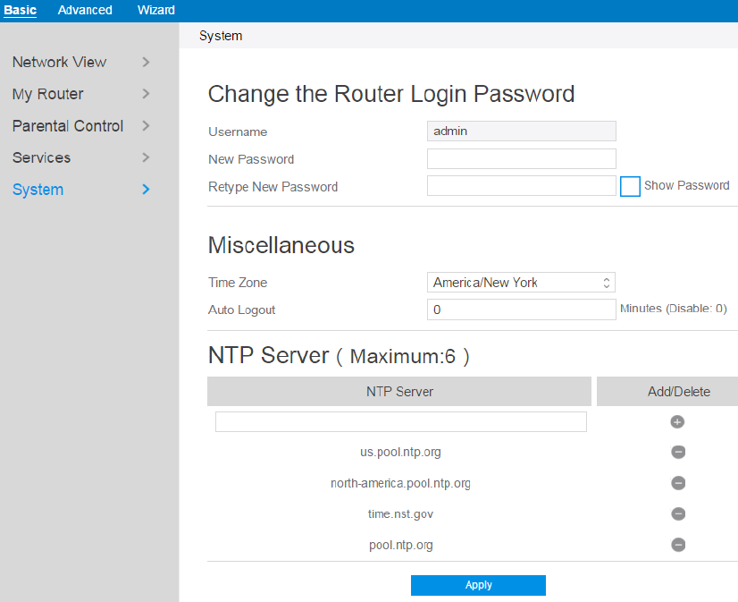The height and width of the screenshot is (602, 738).
Task: Expand Parental Control in the sidebar
Action: (x=80, y=126)
